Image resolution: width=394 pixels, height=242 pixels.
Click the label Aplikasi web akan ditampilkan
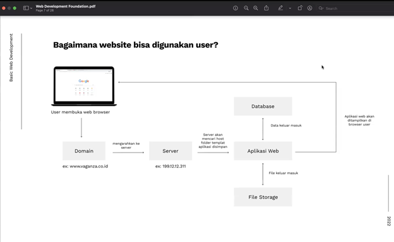359,120
